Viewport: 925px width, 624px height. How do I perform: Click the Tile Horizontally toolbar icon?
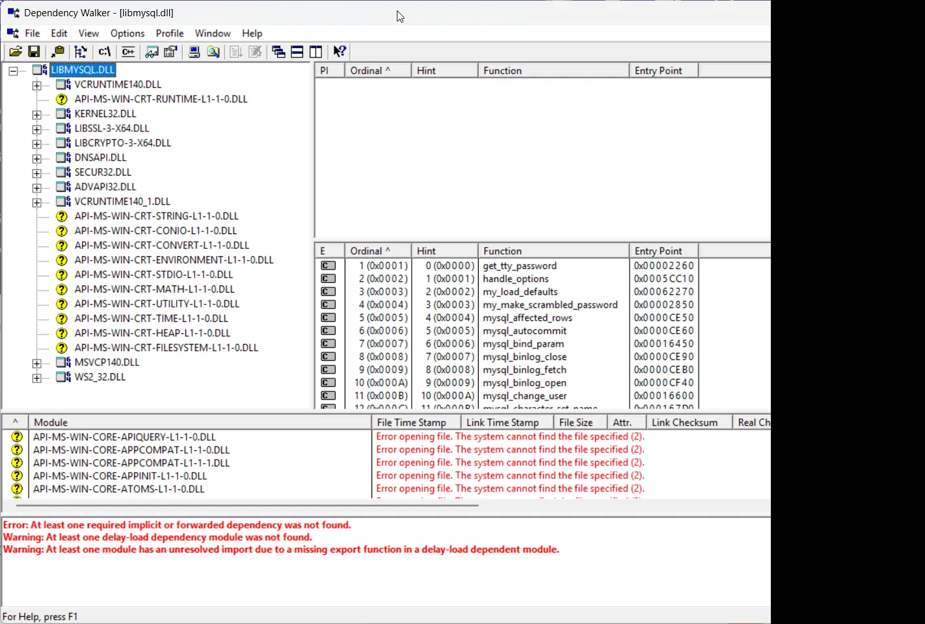[297, 52]
